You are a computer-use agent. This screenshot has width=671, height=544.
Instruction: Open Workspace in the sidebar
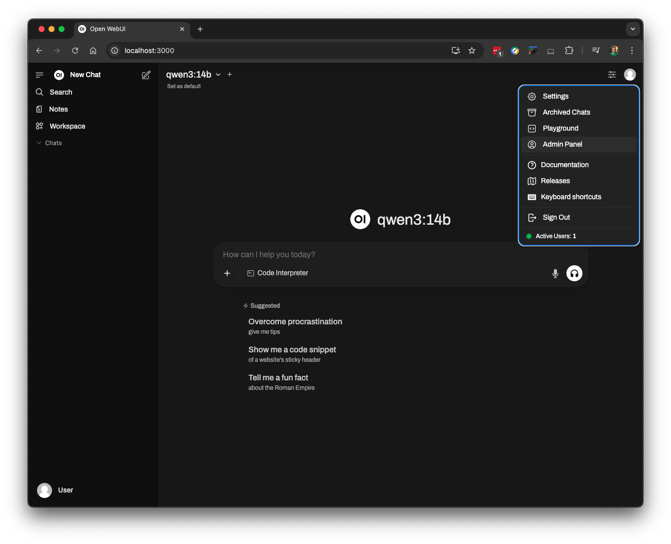coord(67,126)
